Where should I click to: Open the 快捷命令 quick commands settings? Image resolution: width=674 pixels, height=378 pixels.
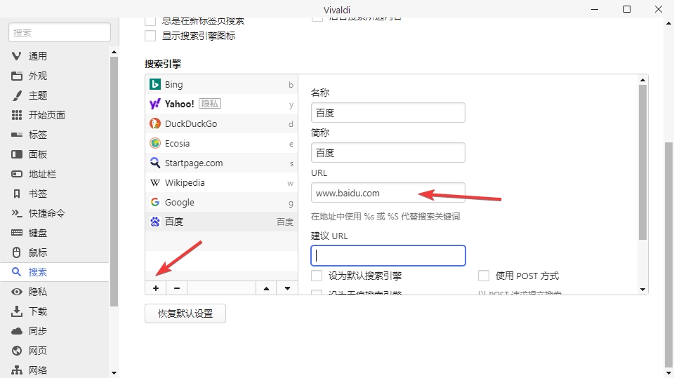(x=55, y=213)
